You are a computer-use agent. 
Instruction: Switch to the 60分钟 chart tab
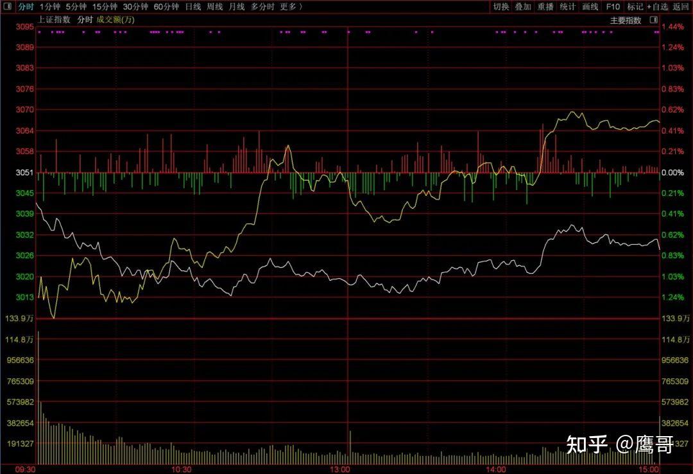coord(166,6)
